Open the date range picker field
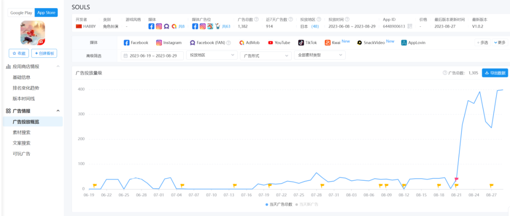The image size is (510, 216). (x=153, y=56)
